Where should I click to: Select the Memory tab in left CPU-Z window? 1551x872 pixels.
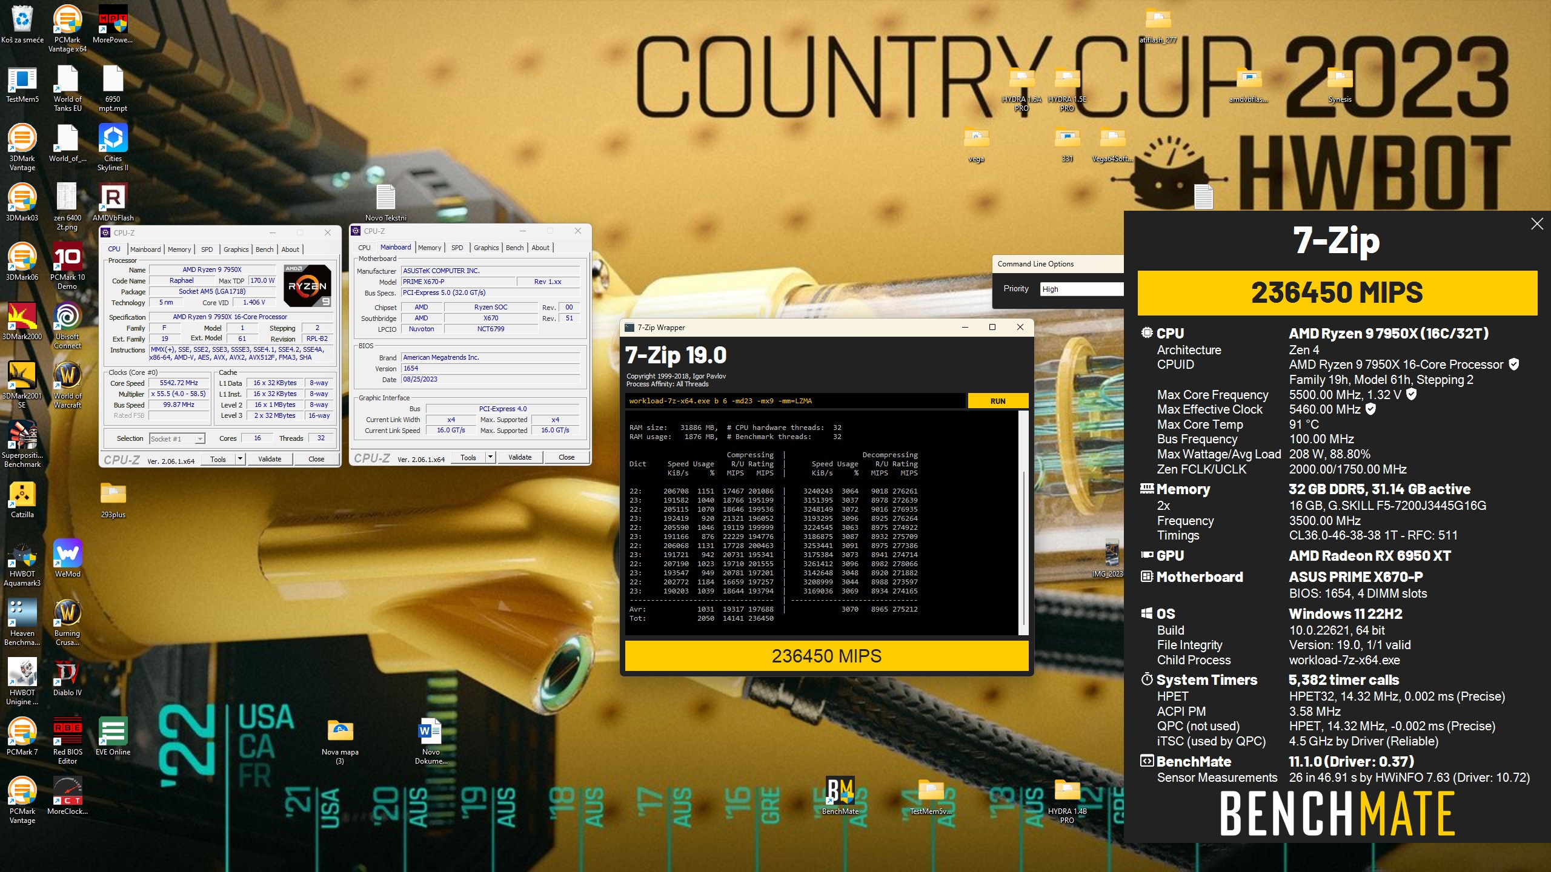click(179, 249)
